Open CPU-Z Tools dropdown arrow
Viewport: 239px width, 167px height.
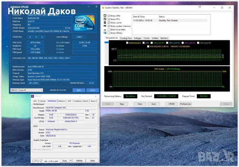point(71,161)
